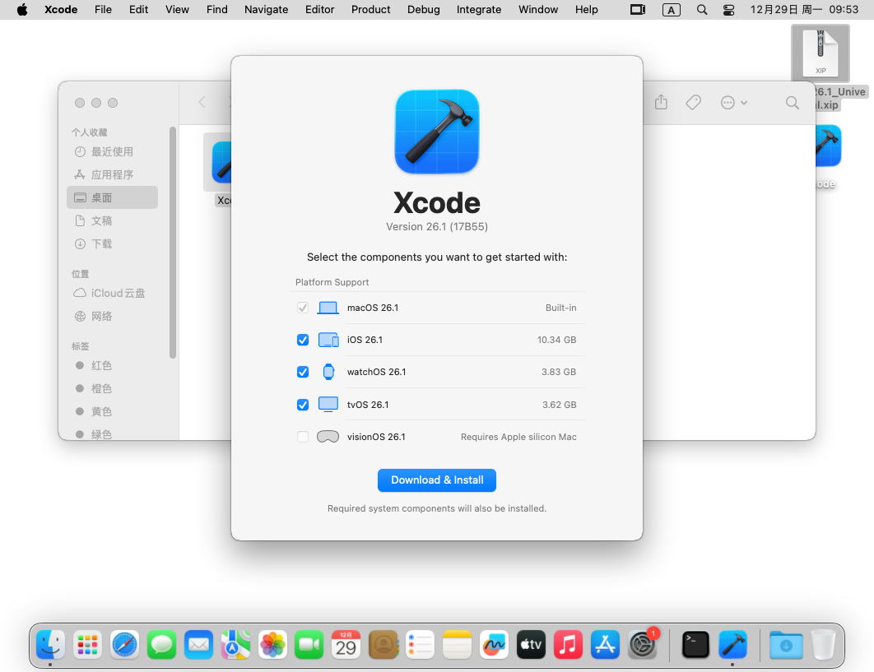Click the Share icon in the Finder toolbar
The width and height of the screenshot is (874, 672).
point(662,102)
